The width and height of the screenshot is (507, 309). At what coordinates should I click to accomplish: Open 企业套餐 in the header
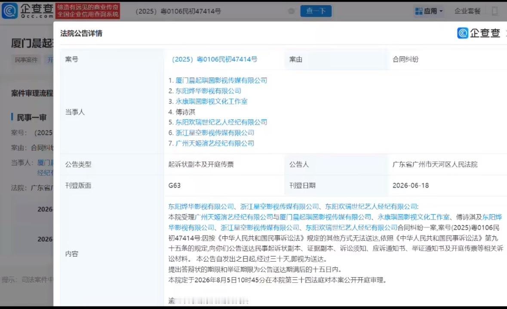pyautogui.click(x=467, y=11)
